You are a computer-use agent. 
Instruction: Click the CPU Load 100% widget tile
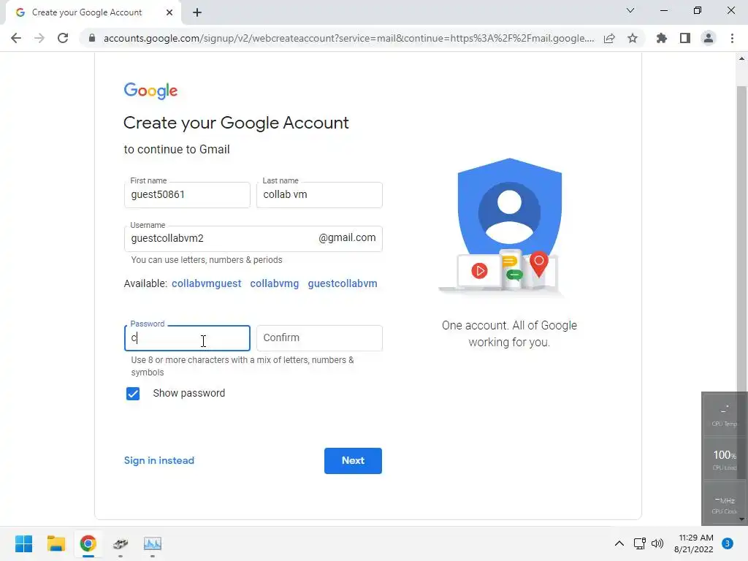tap(725, 459)
